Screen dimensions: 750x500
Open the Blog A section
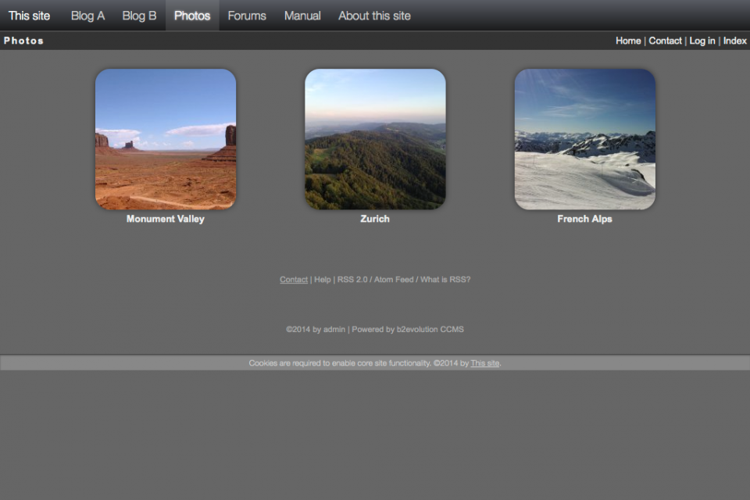pos(87,15)
